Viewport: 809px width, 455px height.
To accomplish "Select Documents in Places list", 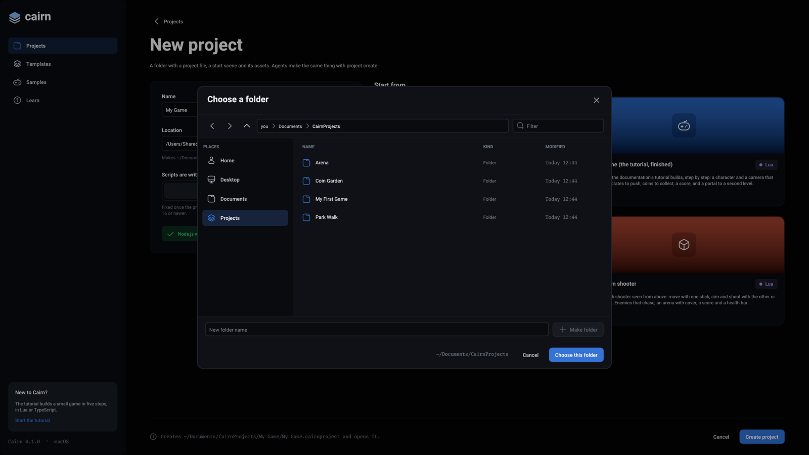I will pyautogui.click(x=245, y=199).
